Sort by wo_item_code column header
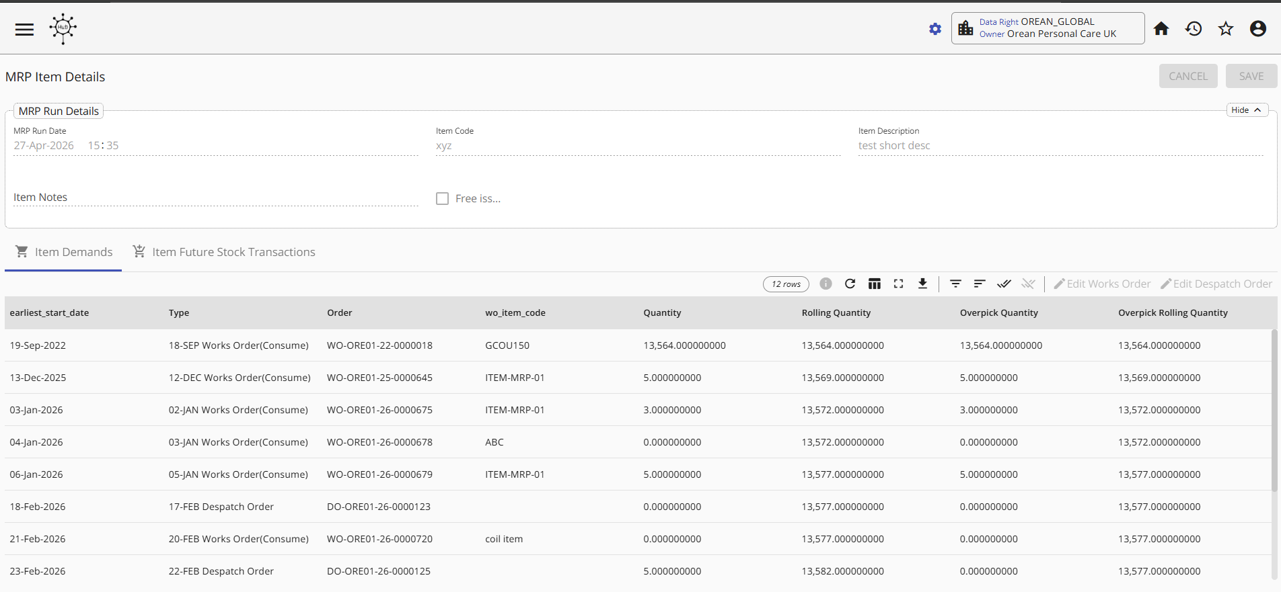The height and width of the screenshot is (592, 1281). click(515, 312)
